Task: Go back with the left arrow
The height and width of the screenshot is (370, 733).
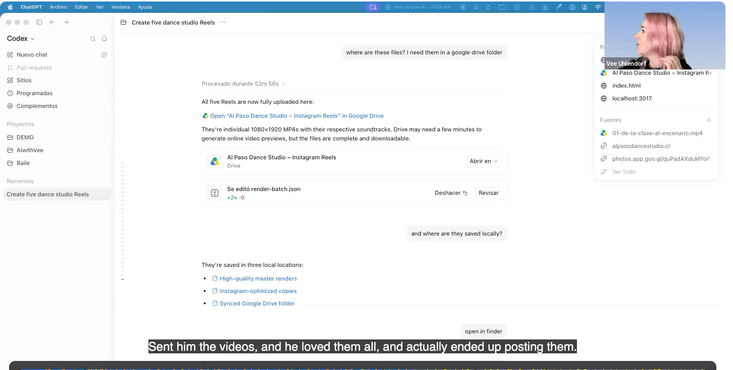Action: pyautogui.click(x=53, y=22)
